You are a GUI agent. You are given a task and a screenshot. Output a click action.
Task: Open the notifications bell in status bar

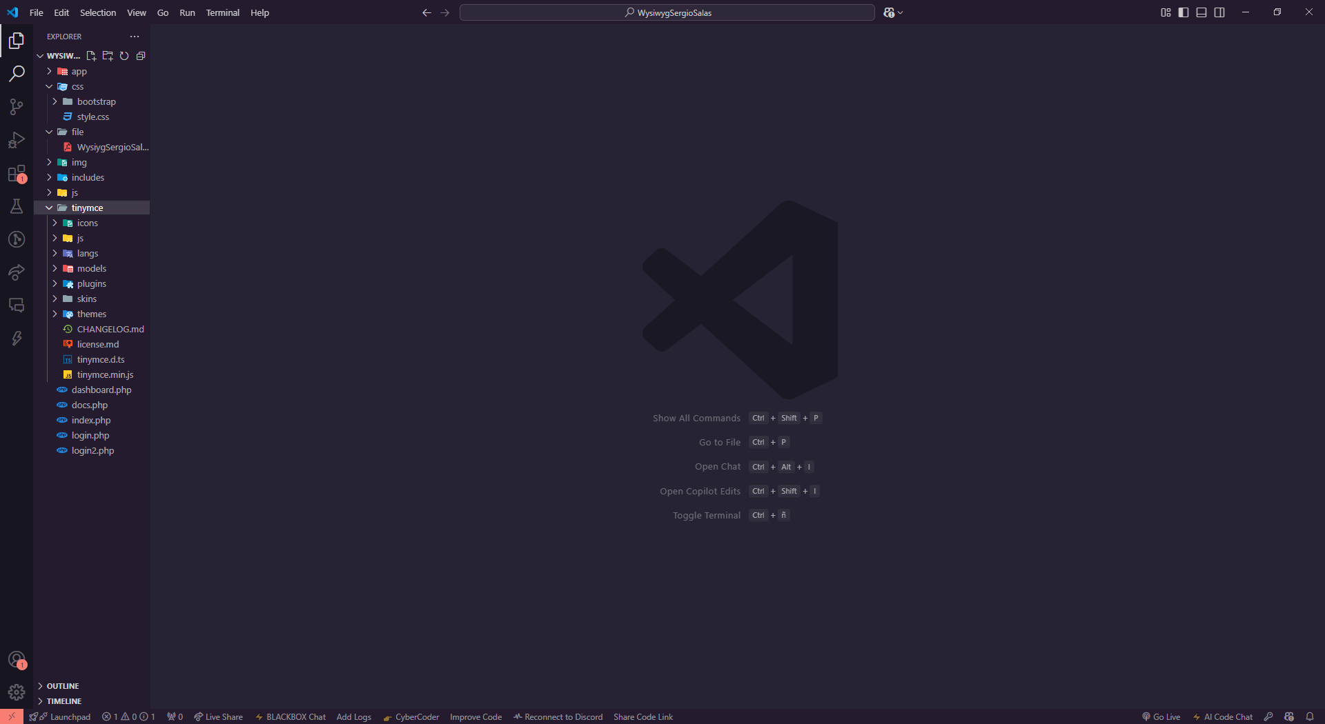pyautogui.click(x=1310, y=717)
